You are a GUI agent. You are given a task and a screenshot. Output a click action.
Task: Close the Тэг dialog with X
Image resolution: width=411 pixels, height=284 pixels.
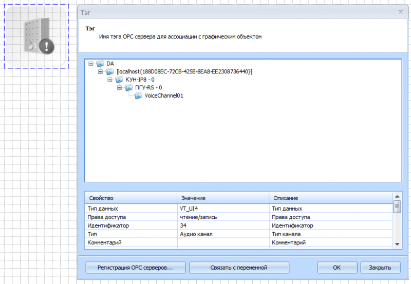(x=401, y=11)
